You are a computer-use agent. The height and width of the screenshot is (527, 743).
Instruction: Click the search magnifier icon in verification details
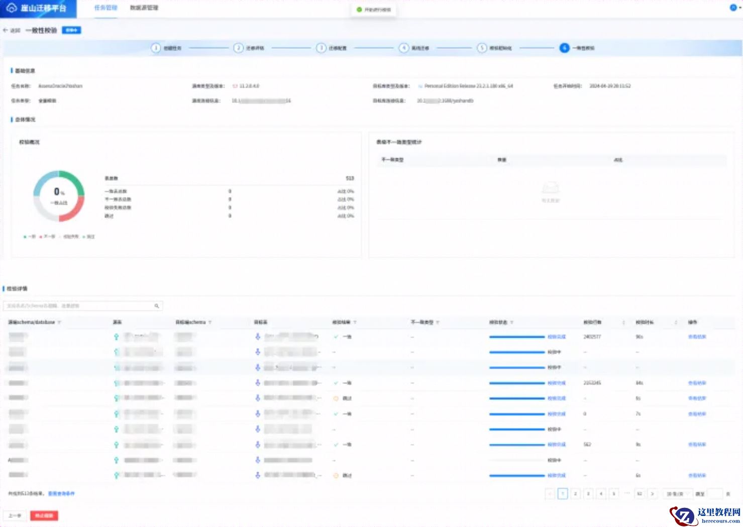point(157,306)
